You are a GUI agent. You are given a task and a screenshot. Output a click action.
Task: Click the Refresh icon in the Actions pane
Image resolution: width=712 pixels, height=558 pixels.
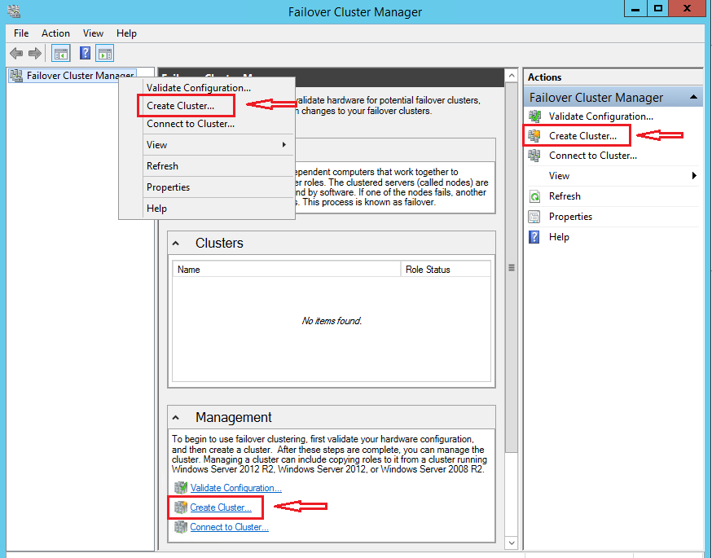pyautogui.click(x=536, y=196)
